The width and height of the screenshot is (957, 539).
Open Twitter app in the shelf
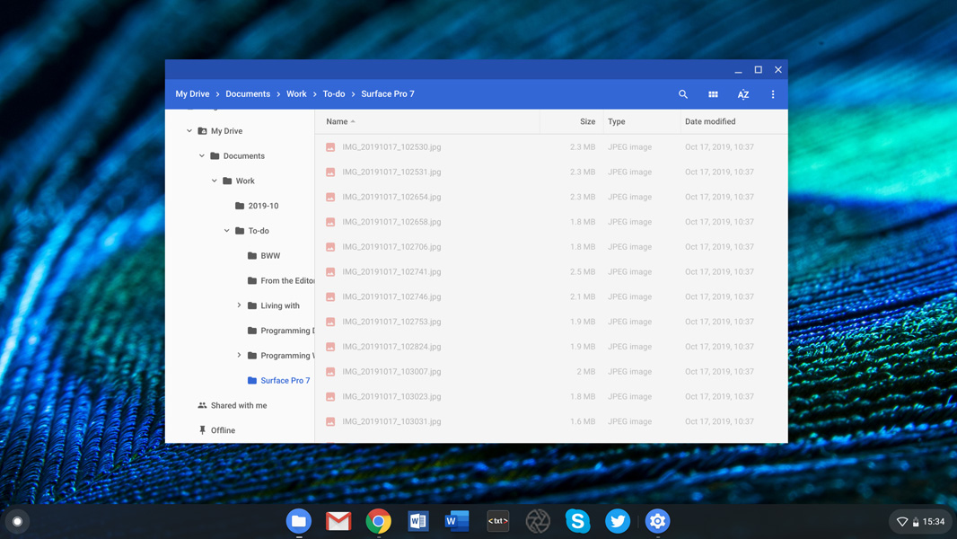pos(618,521)
